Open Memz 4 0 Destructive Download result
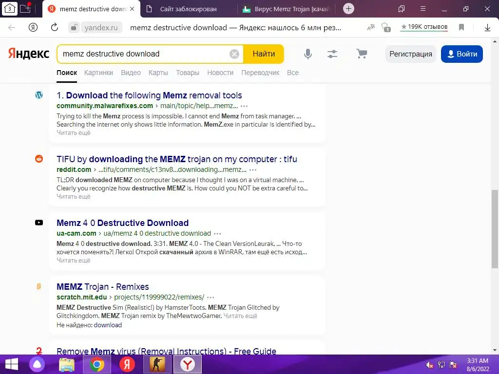Image resolution: width=499 pixels, height=374 pixels. [x=122, y=223]
